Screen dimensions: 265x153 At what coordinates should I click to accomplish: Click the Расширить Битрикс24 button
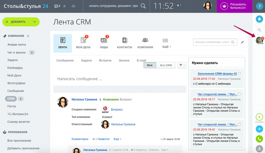click(235, 6)
